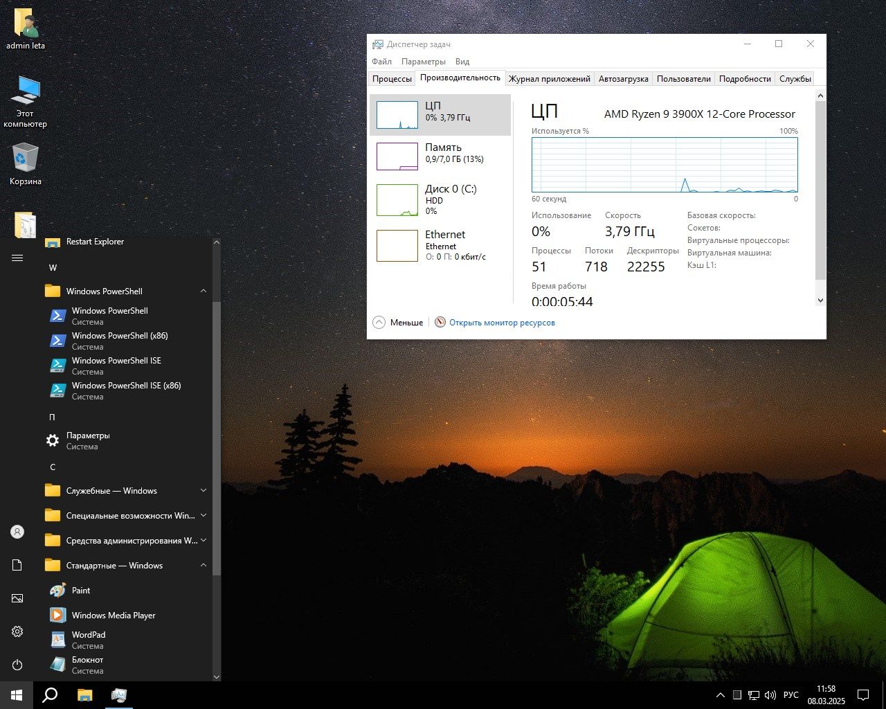Click Task Manager scrollbar down arrow
This screenshot has height=709, width=886.
(821, 300)
